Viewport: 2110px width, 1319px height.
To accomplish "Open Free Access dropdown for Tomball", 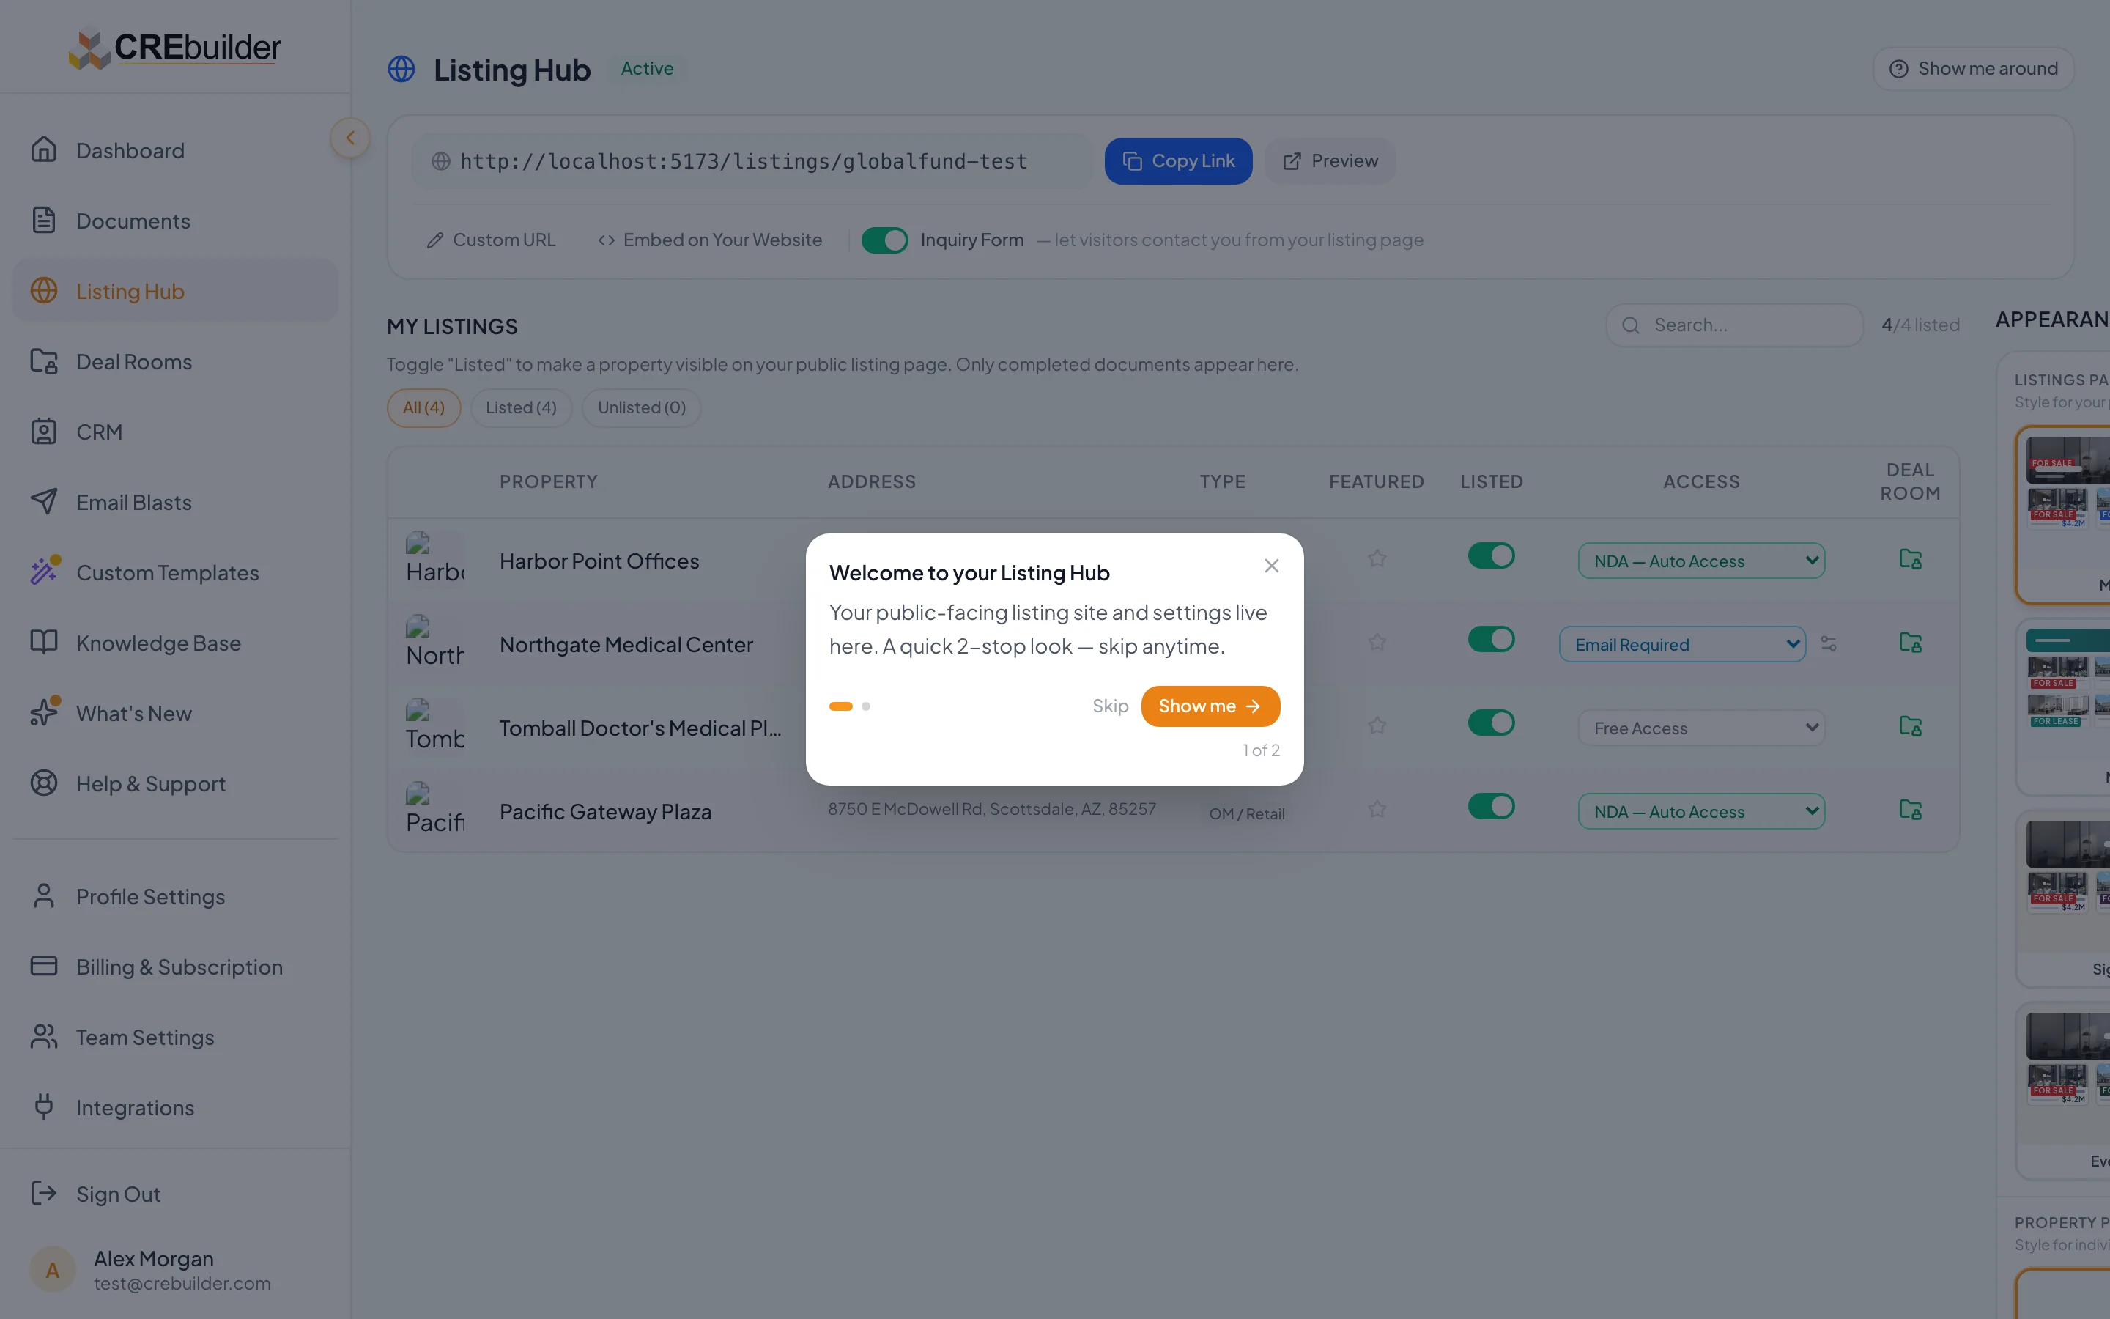I will click(x=1701, y=728).
